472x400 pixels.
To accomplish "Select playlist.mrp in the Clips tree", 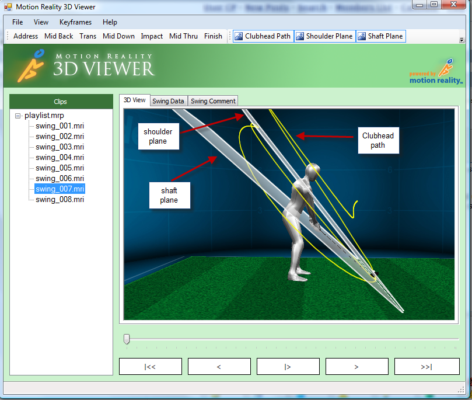I will coord(44,116).
